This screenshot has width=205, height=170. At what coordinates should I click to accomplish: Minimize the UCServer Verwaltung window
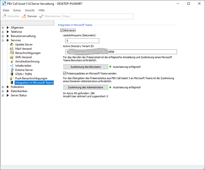178,3
